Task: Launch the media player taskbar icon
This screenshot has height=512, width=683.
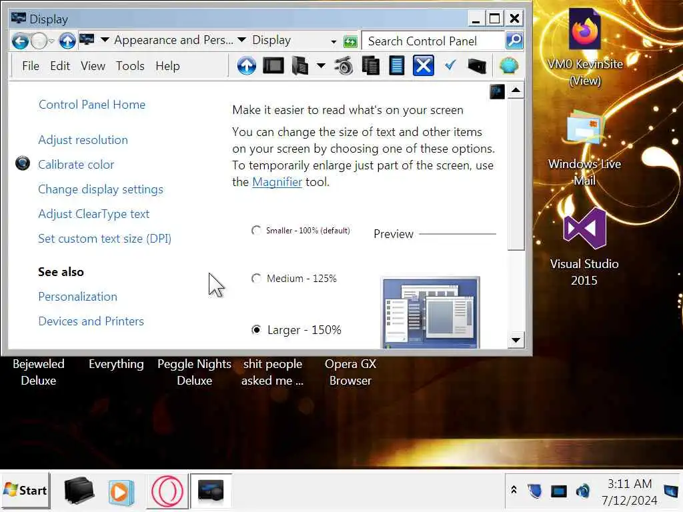Action: pos(121,492)
